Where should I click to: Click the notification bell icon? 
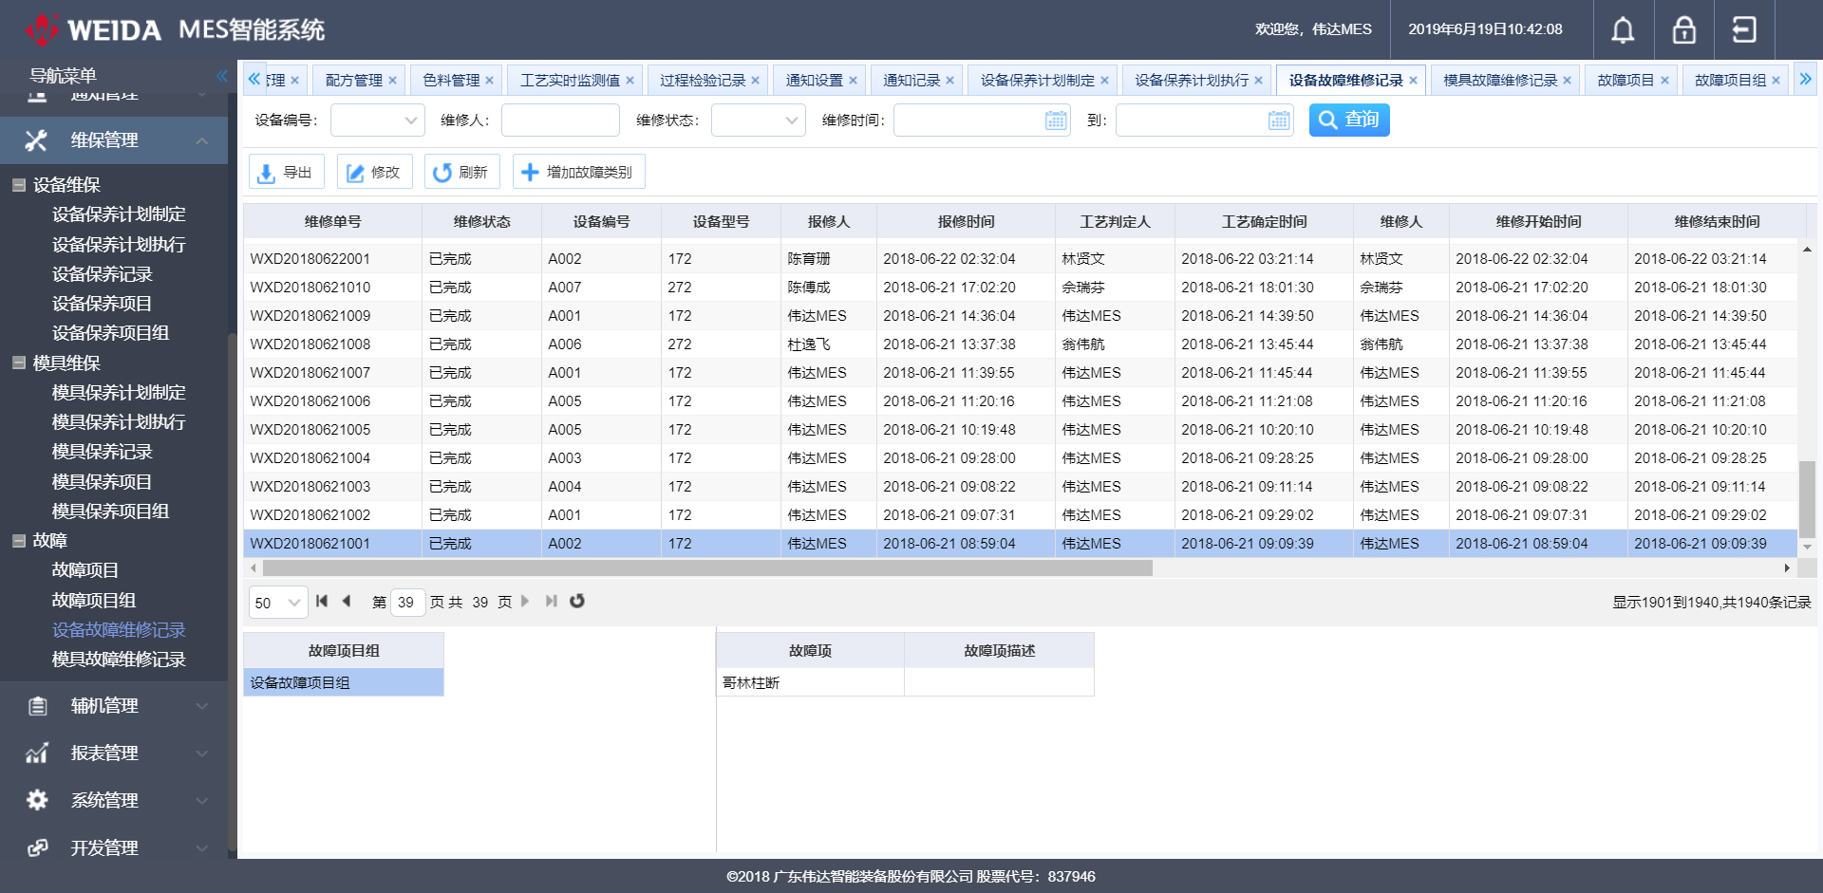pos(1623,30)
